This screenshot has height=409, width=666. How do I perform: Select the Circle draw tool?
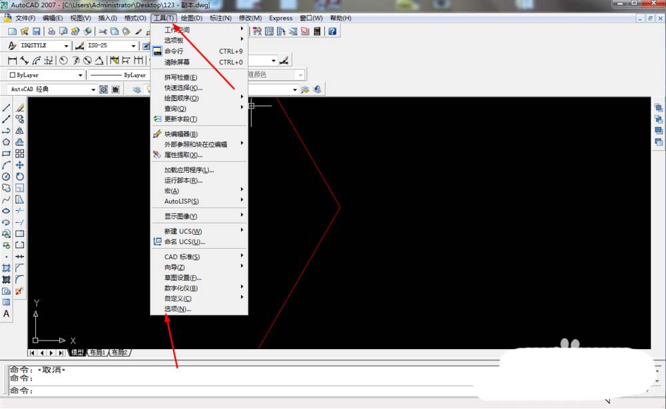pos(7,176)
